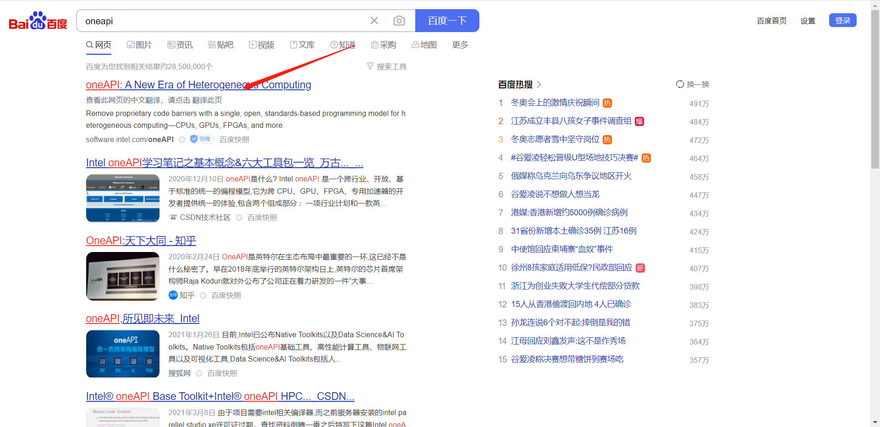The image size is (880, 427).
Task: Click the Baidu logo
Action: tap(38, 20)
